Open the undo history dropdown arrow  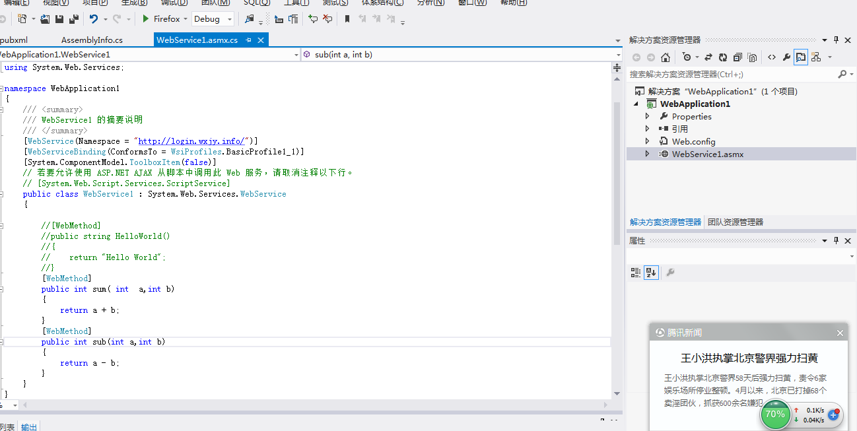(x=105, y=19)
